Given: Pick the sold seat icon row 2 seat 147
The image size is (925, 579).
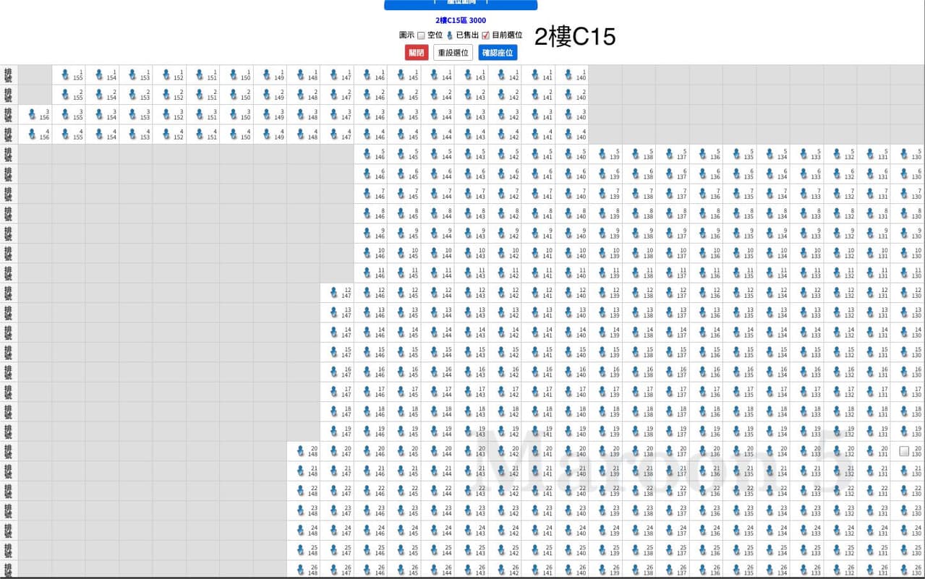Looking at the screenshot, I should [334, 95].
